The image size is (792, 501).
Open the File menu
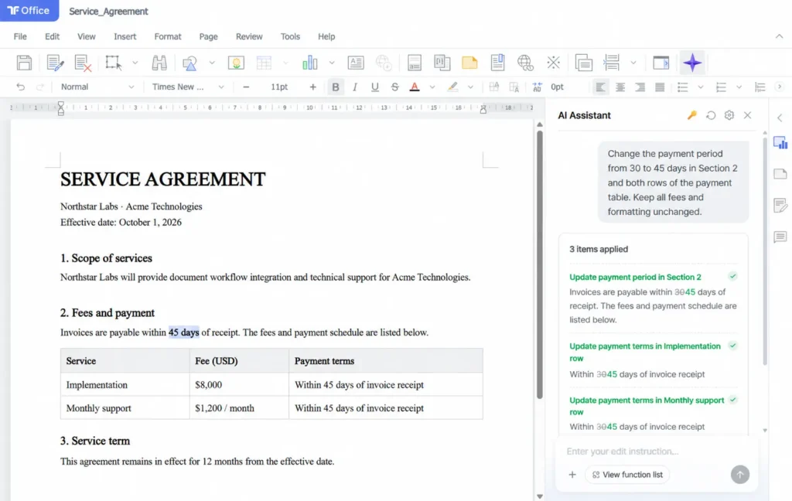pos(20,36)
